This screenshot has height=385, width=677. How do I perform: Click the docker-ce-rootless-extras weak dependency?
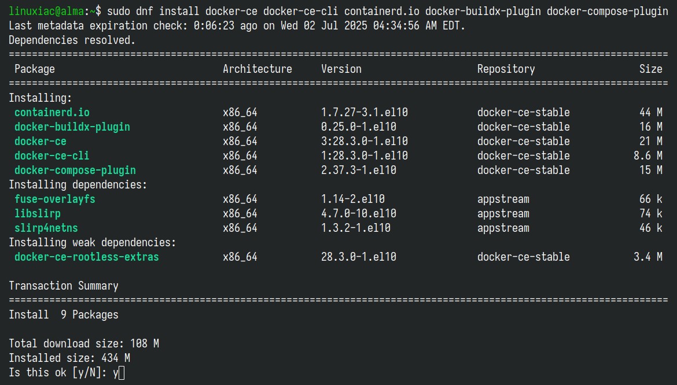[87, 257]
